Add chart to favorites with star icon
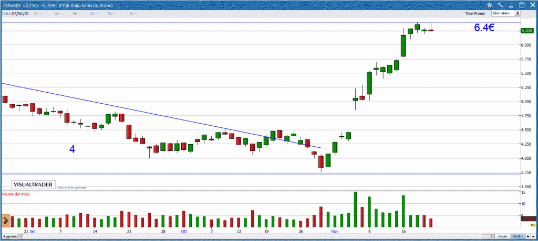538x241 pixels. (490, 5)
